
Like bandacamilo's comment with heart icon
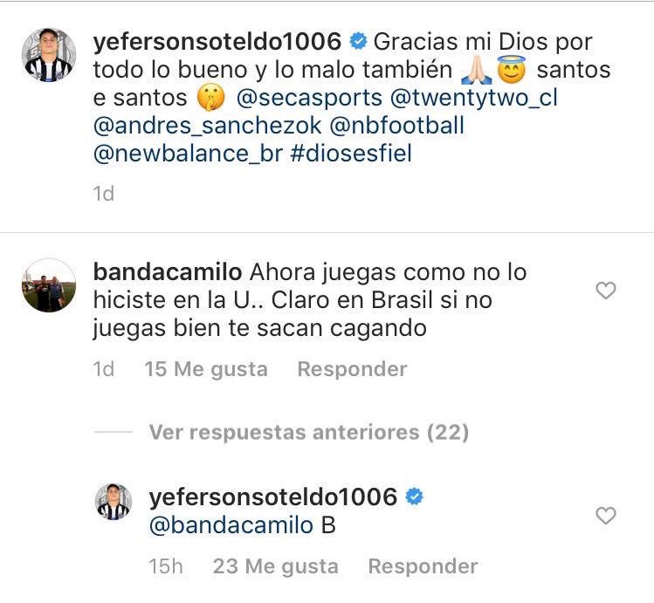pos(605,291)
